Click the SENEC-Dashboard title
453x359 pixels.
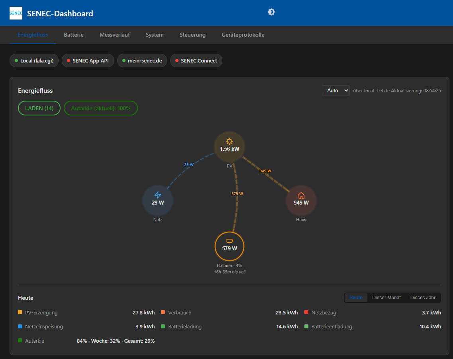click(x=60, y=14)
